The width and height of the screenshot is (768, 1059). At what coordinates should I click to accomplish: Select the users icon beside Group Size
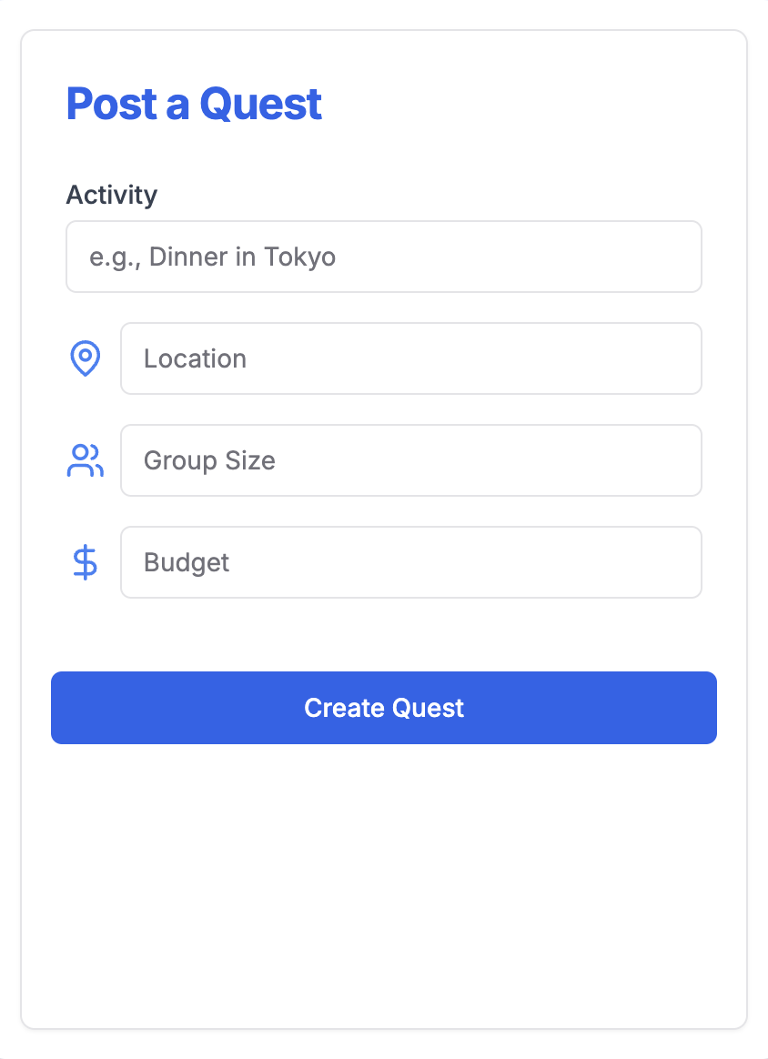(x=86, y=460)
